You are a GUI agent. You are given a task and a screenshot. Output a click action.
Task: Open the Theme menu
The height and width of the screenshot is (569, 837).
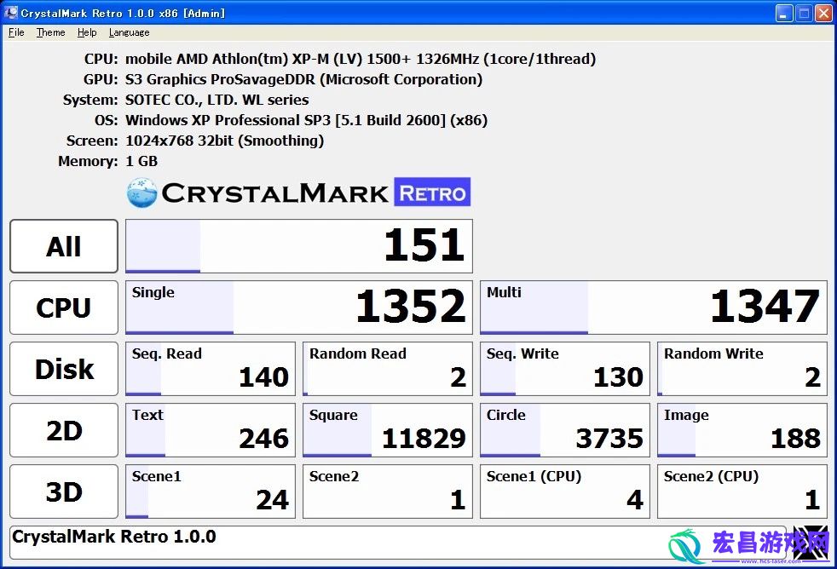point(50,32)
